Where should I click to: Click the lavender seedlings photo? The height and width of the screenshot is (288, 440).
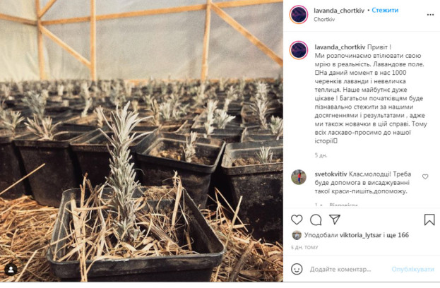tap(141, 140)
